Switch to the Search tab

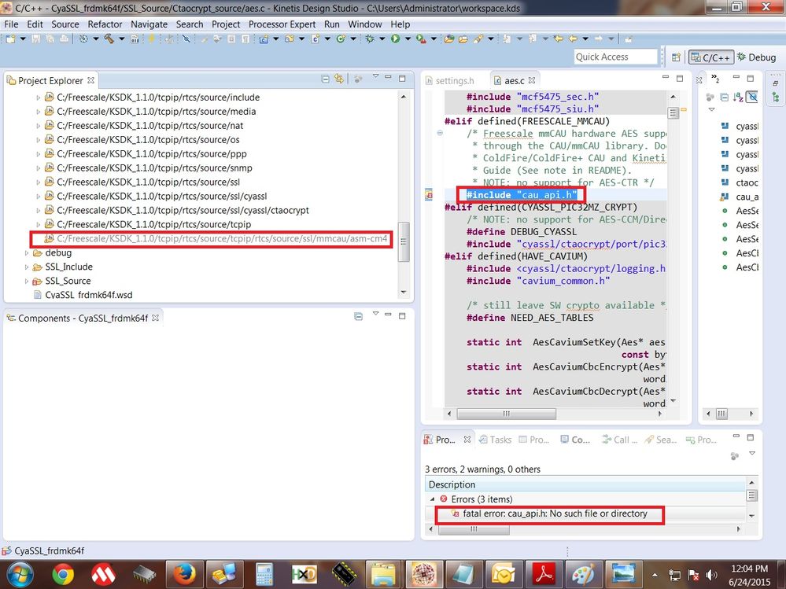pos(661,440)
